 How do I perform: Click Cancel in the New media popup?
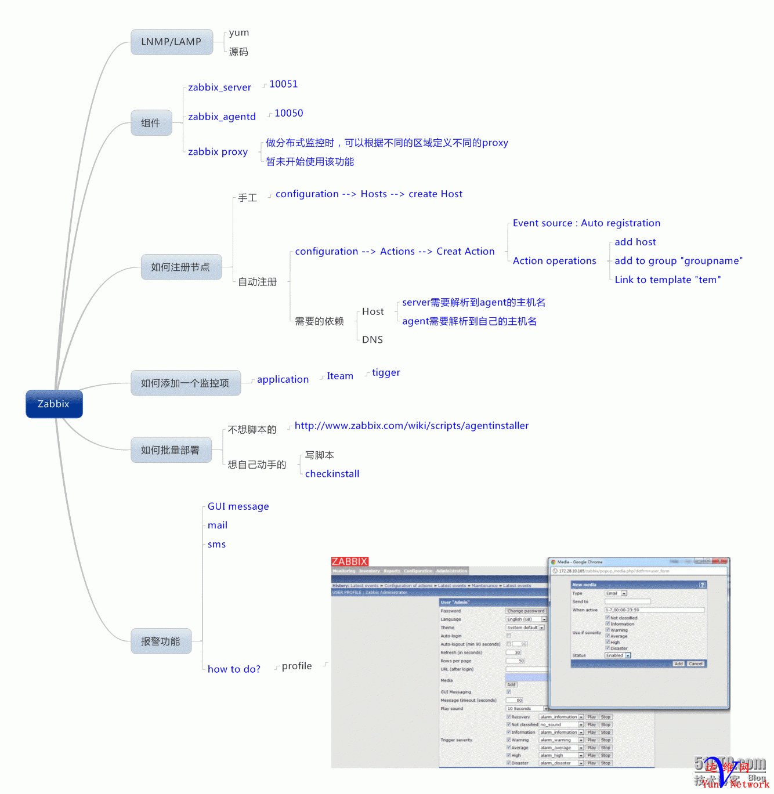[x=696, y=664]
